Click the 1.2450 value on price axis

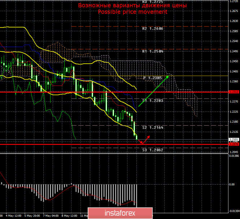234,61
